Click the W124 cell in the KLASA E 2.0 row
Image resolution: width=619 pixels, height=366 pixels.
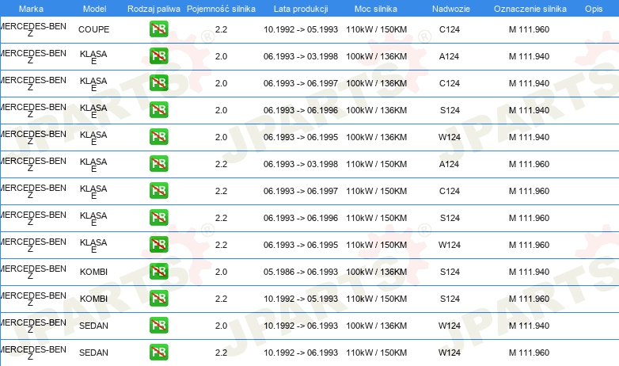tap(450, 137)
